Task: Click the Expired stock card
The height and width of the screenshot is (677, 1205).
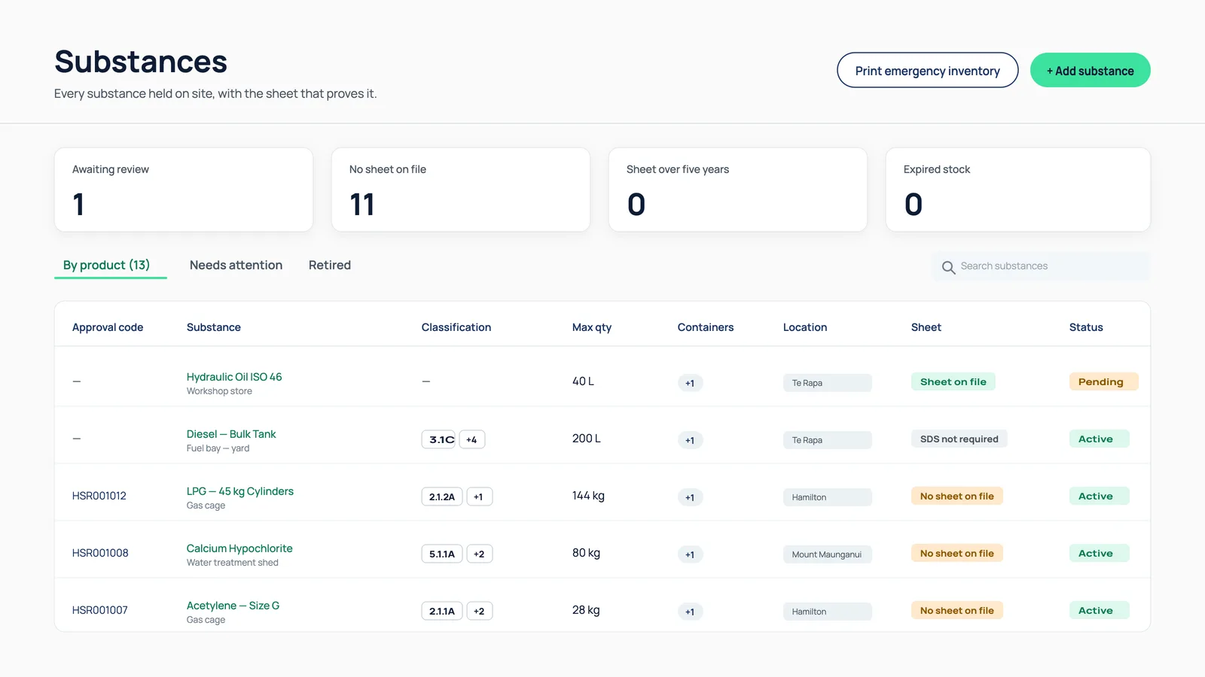Action: (x=1018, y=190)
